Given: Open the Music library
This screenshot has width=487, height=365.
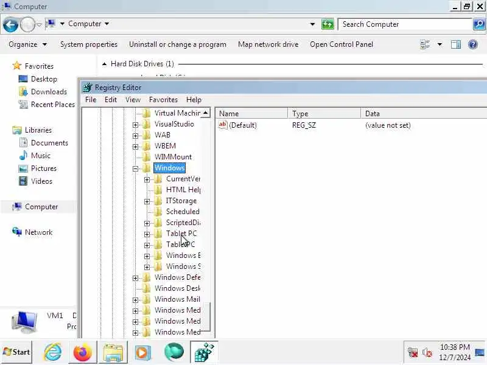Looking at the screenshot, I should (x=41, y=156).
